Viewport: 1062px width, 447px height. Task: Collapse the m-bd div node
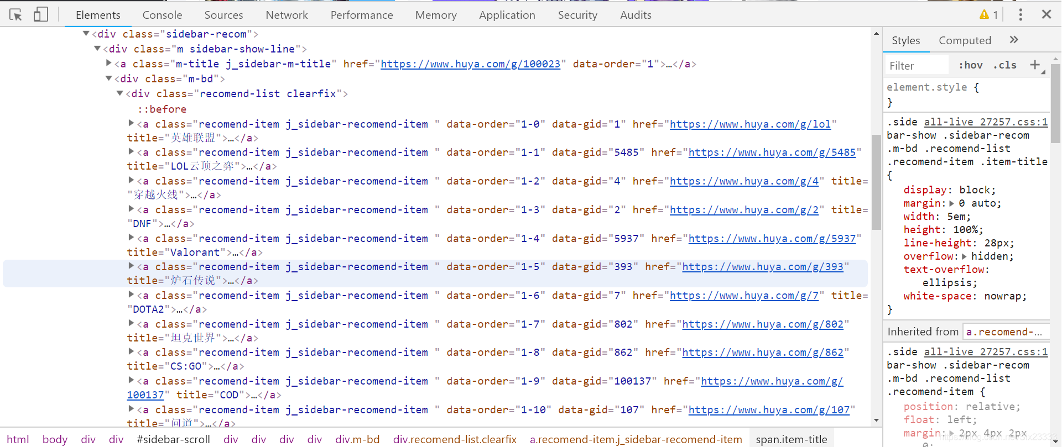[x=109, y=78]
